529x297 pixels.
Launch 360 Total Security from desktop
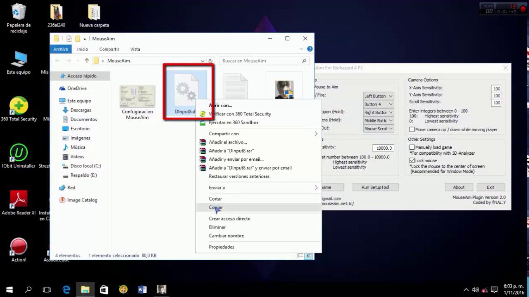coord(19,109)
